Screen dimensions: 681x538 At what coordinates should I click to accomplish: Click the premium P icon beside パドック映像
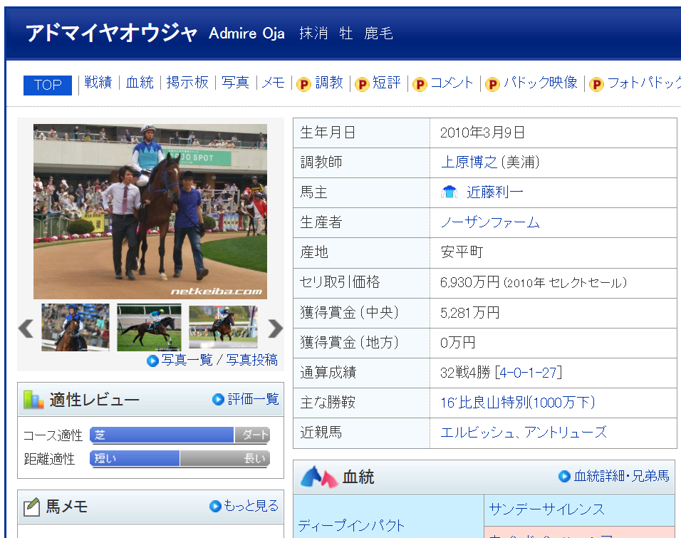click(x=492, y=84)
